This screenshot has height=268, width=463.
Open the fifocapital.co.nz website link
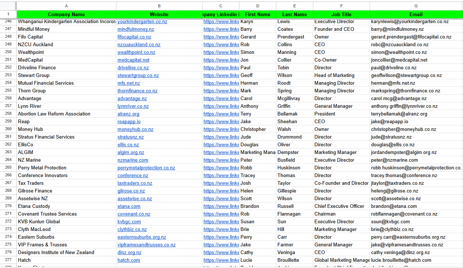pyautogui.click(x=134, y=37)
